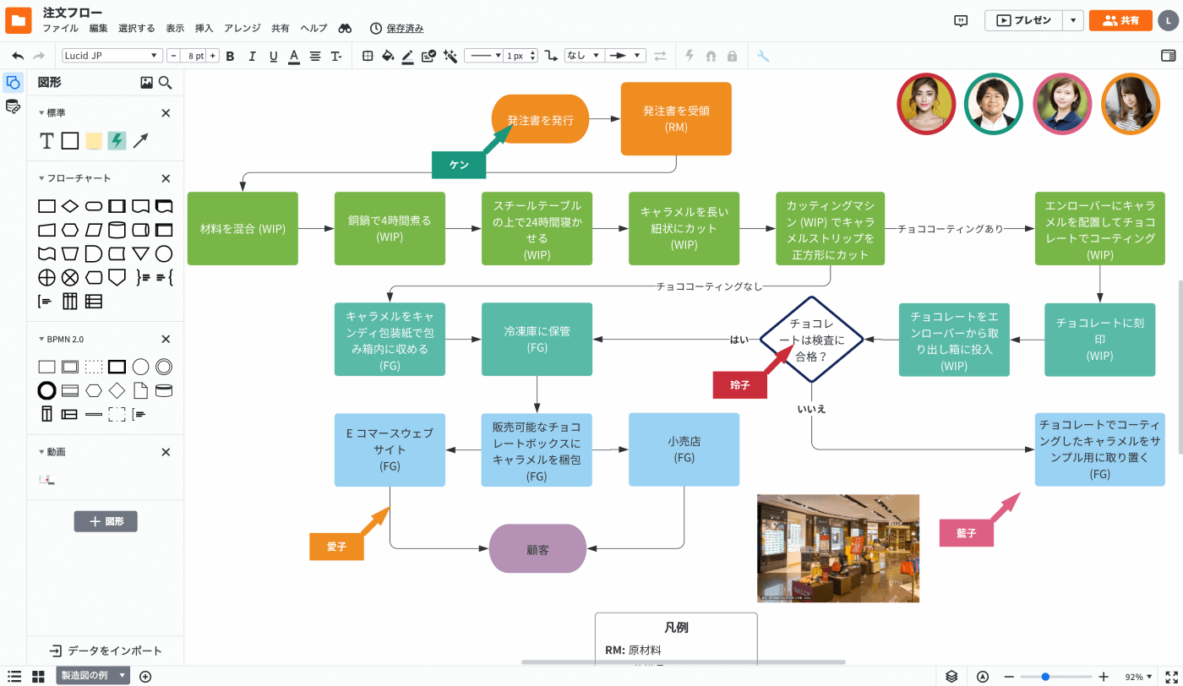Screen dimensions: 1183x686
Task: Click the layers icon in the bottom bar
Action: [x=950, y=676]
